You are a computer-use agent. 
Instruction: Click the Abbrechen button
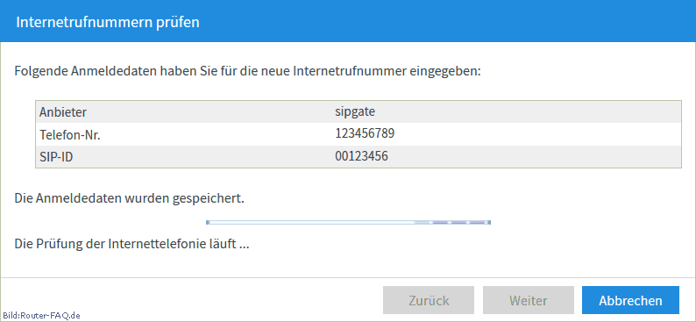[x=630, y=300]
